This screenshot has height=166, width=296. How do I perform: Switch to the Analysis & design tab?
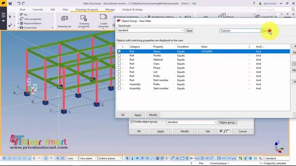[x=132, y=9]
